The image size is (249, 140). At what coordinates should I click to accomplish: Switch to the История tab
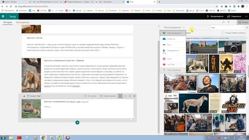click(x=8, y=23)
